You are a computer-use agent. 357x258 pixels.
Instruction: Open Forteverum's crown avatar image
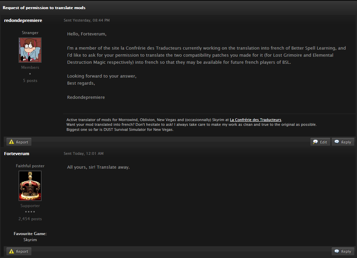(x=30, y=185)
